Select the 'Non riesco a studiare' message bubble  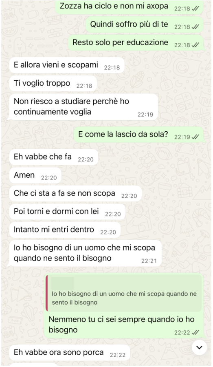(83, 107)
